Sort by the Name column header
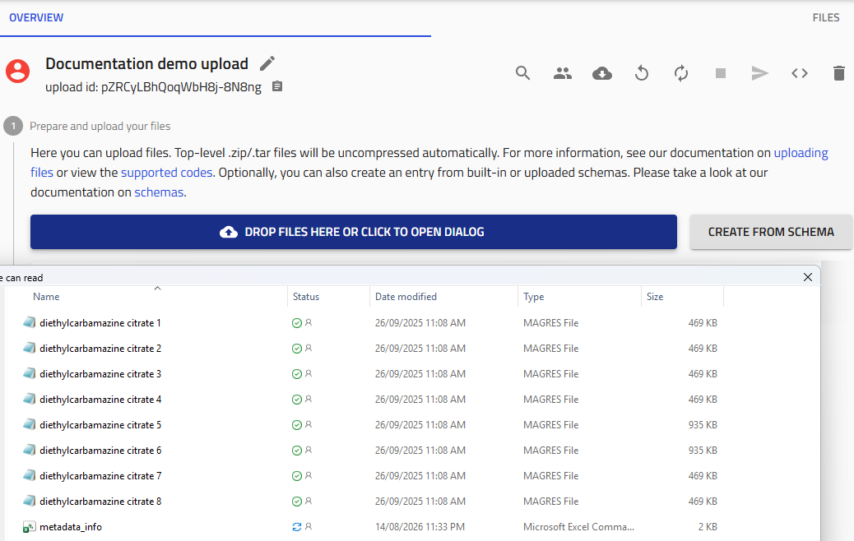 (46, 297)
